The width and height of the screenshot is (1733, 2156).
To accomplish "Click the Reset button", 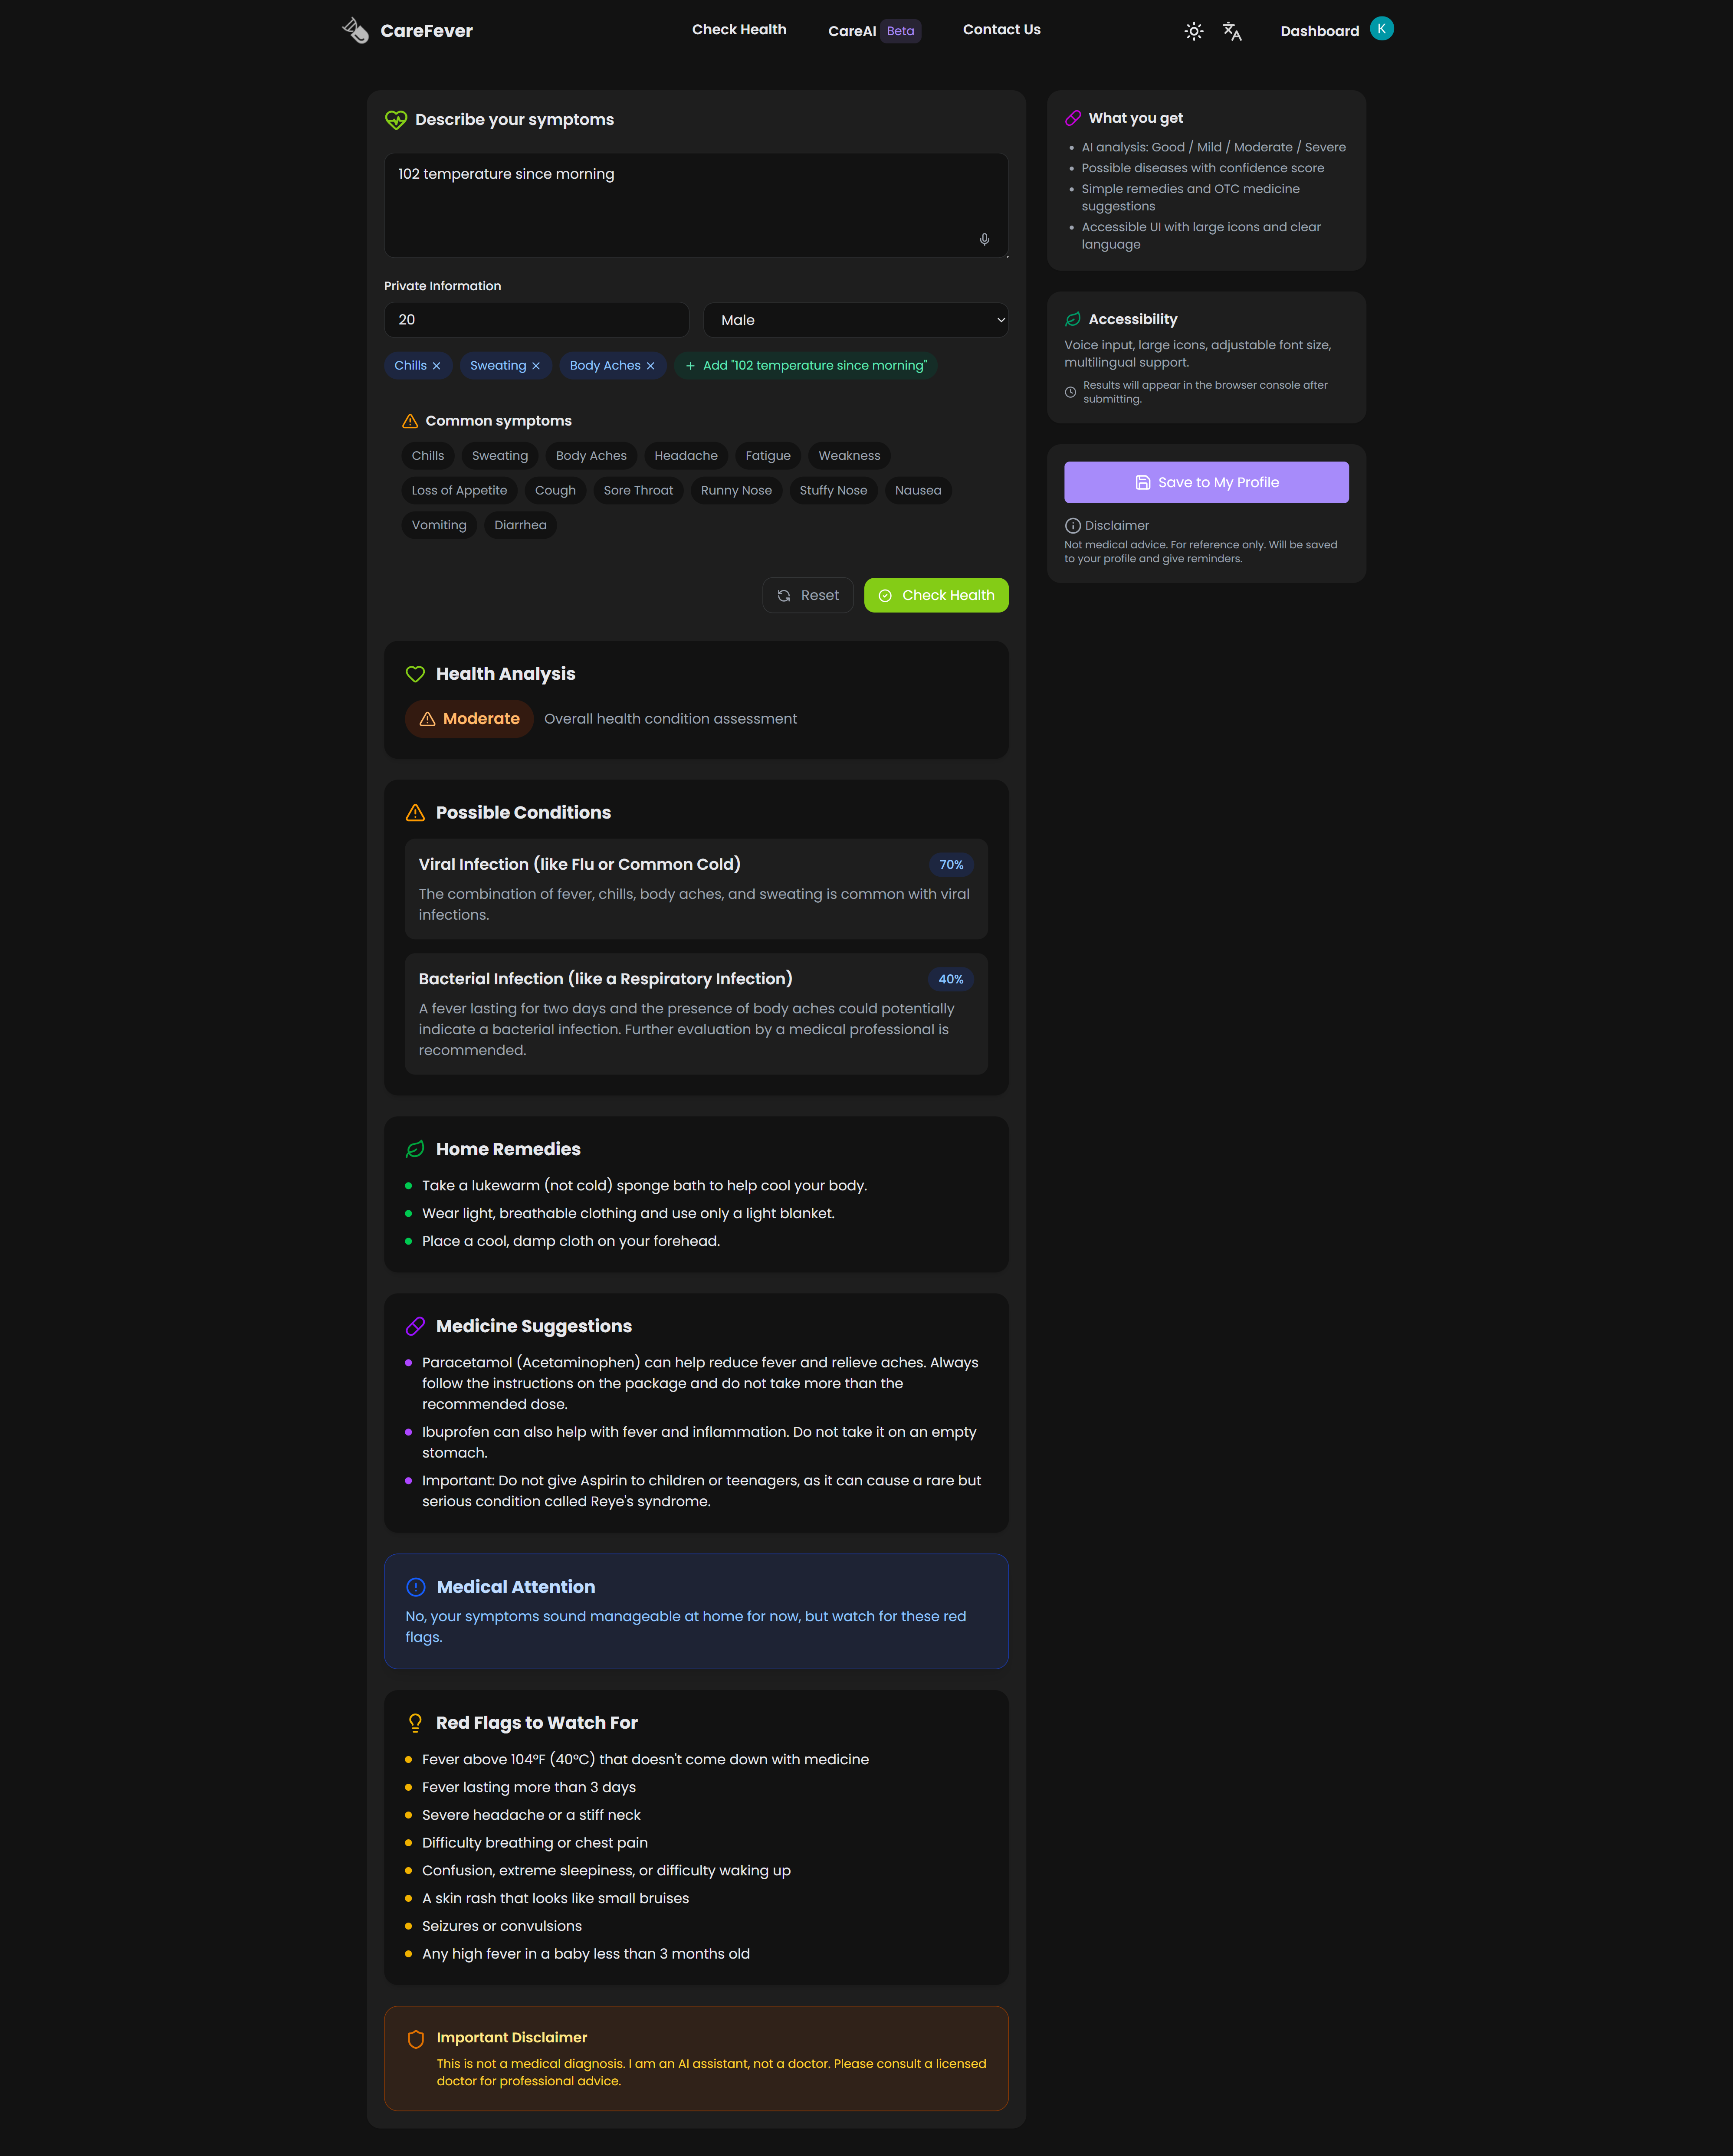I will [x=807, y=595].
